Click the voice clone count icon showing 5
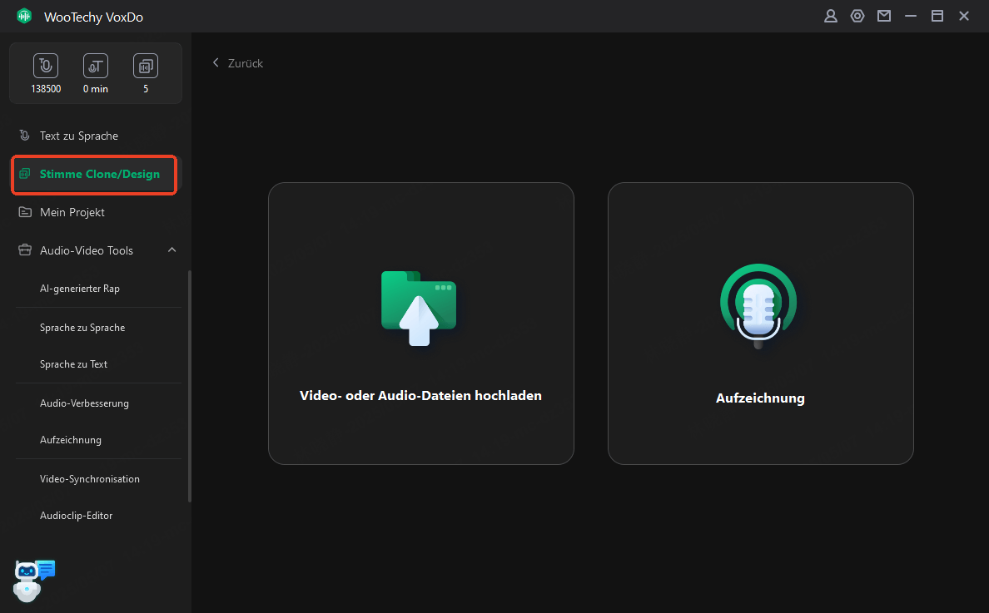Screen dimensions: 989x613 point(146,67)
